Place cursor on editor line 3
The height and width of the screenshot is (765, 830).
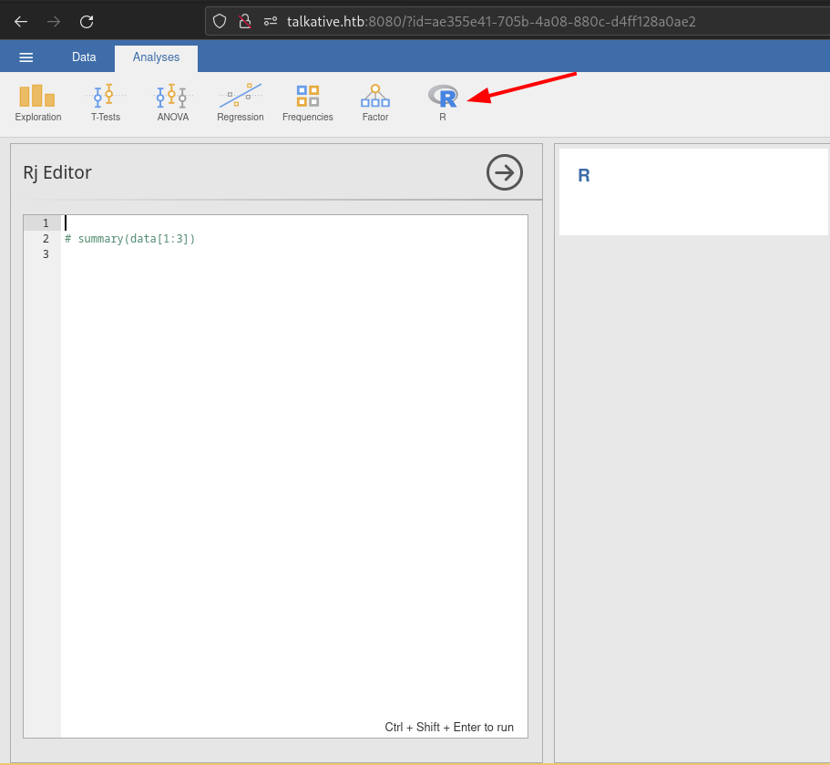pyautogui.click(x=273, y=254)
